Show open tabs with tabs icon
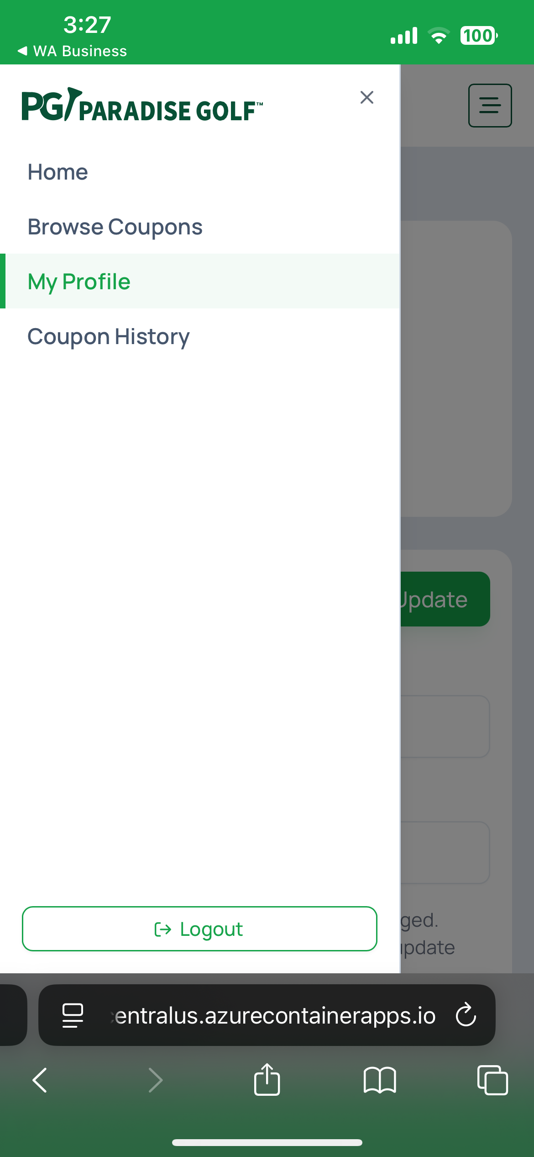Image resolution: width=534 pixels, height=1157 pixels. coord(492,1080)
